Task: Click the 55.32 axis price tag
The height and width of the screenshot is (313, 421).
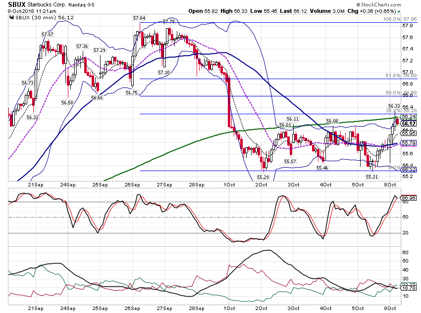Action: 409,170
